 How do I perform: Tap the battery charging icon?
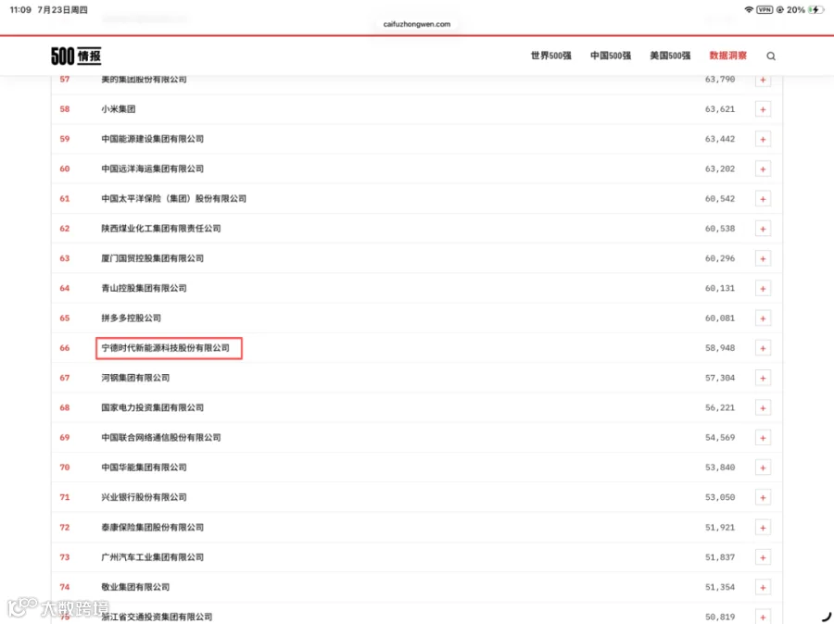pyautogui.click(x=815, y=9)
